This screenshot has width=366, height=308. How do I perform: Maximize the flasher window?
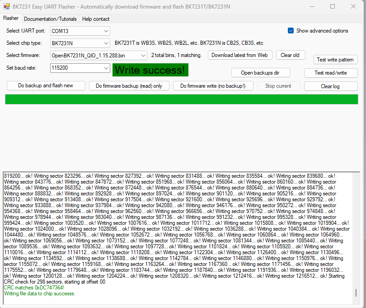pos(333,6)
